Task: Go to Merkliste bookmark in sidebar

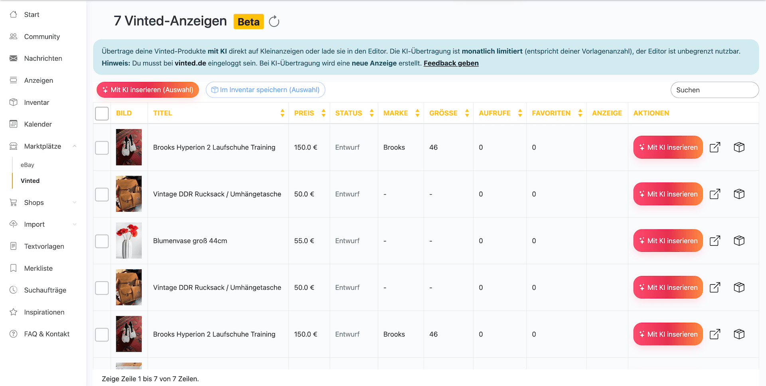Action: pos(38,268)
